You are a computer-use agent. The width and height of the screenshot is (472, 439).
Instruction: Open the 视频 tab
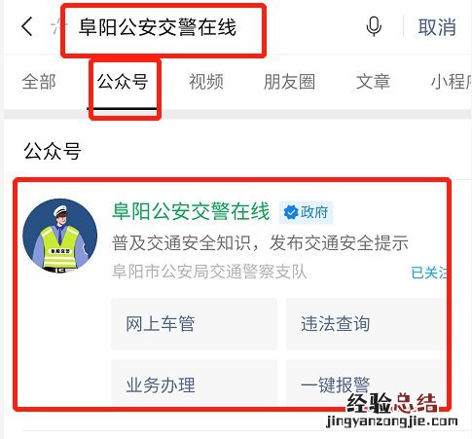(206, 82)
